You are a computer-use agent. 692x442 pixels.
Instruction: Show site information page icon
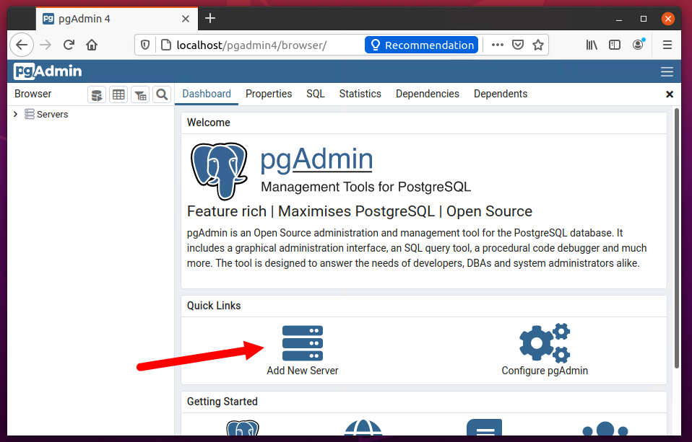coord(166,45)
